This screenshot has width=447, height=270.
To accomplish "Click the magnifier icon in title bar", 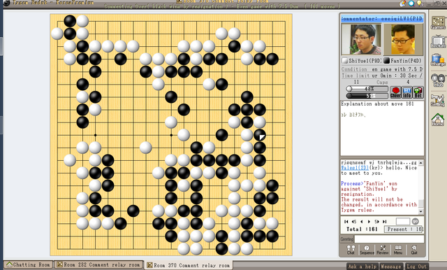I will click(x=411, y=3).
